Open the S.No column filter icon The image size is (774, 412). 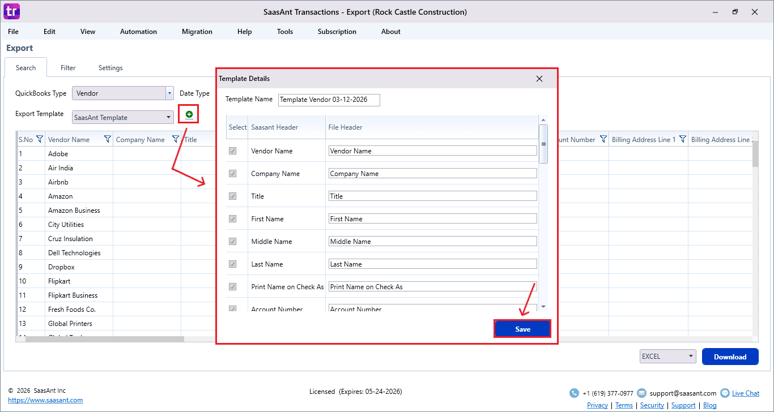[x=40, y=139]
